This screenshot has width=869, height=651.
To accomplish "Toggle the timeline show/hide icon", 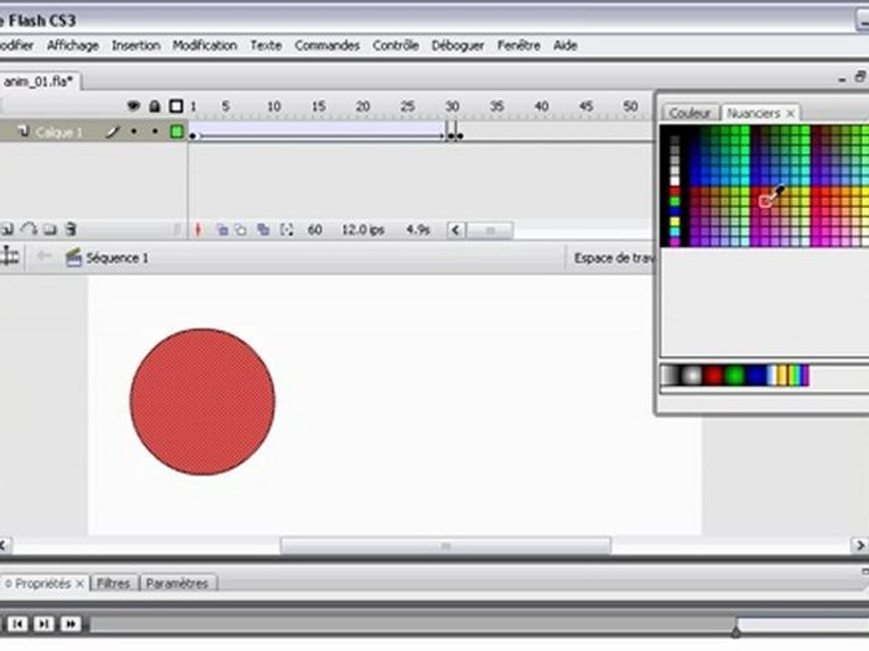I will [9, 256].
